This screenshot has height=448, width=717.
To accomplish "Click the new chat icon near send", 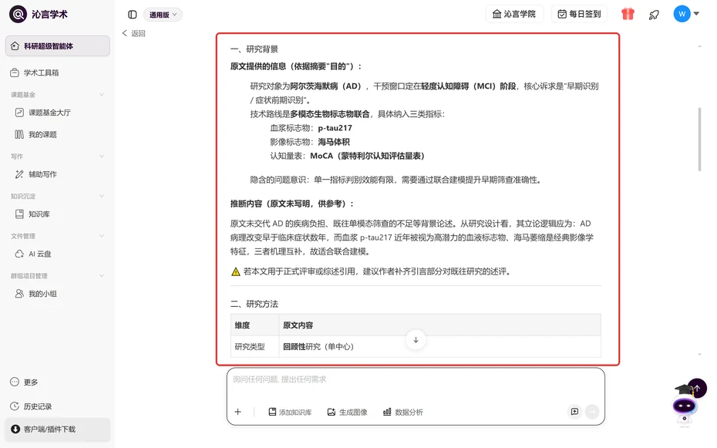I will (x=575, y=412).
